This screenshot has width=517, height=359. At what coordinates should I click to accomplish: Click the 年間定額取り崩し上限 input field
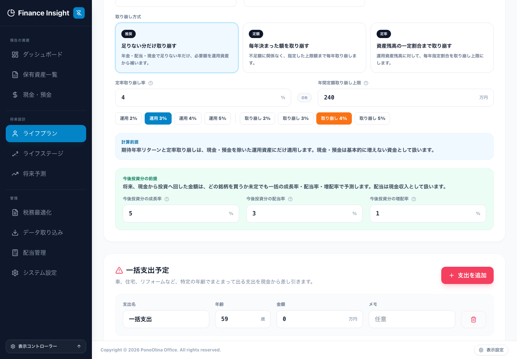coord(406,98)
